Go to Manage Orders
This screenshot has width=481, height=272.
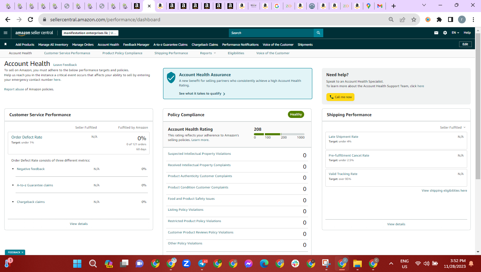tap(83, 45)
